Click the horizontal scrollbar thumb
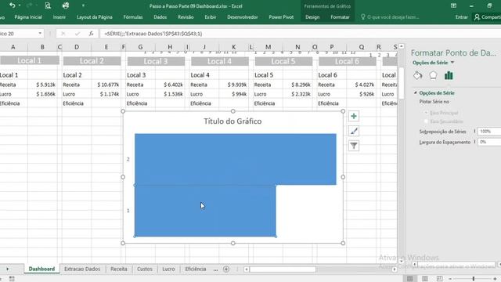 tap(283, 269)
